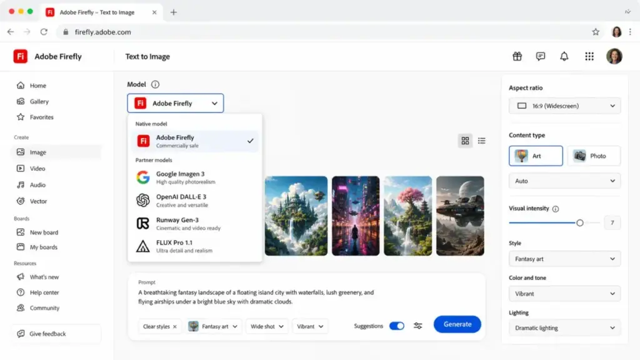
Task: Open the chat feedback icon in header
Action: [x=541, y=56]
